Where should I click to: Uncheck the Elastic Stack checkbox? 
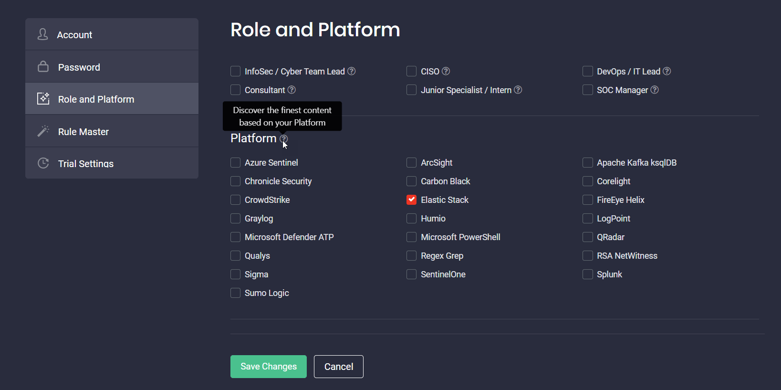411,200
